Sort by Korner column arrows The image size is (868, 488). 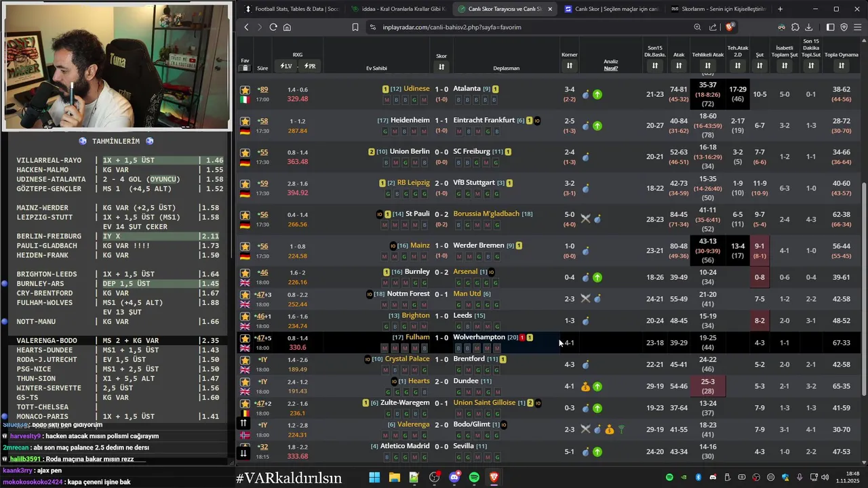570,66
